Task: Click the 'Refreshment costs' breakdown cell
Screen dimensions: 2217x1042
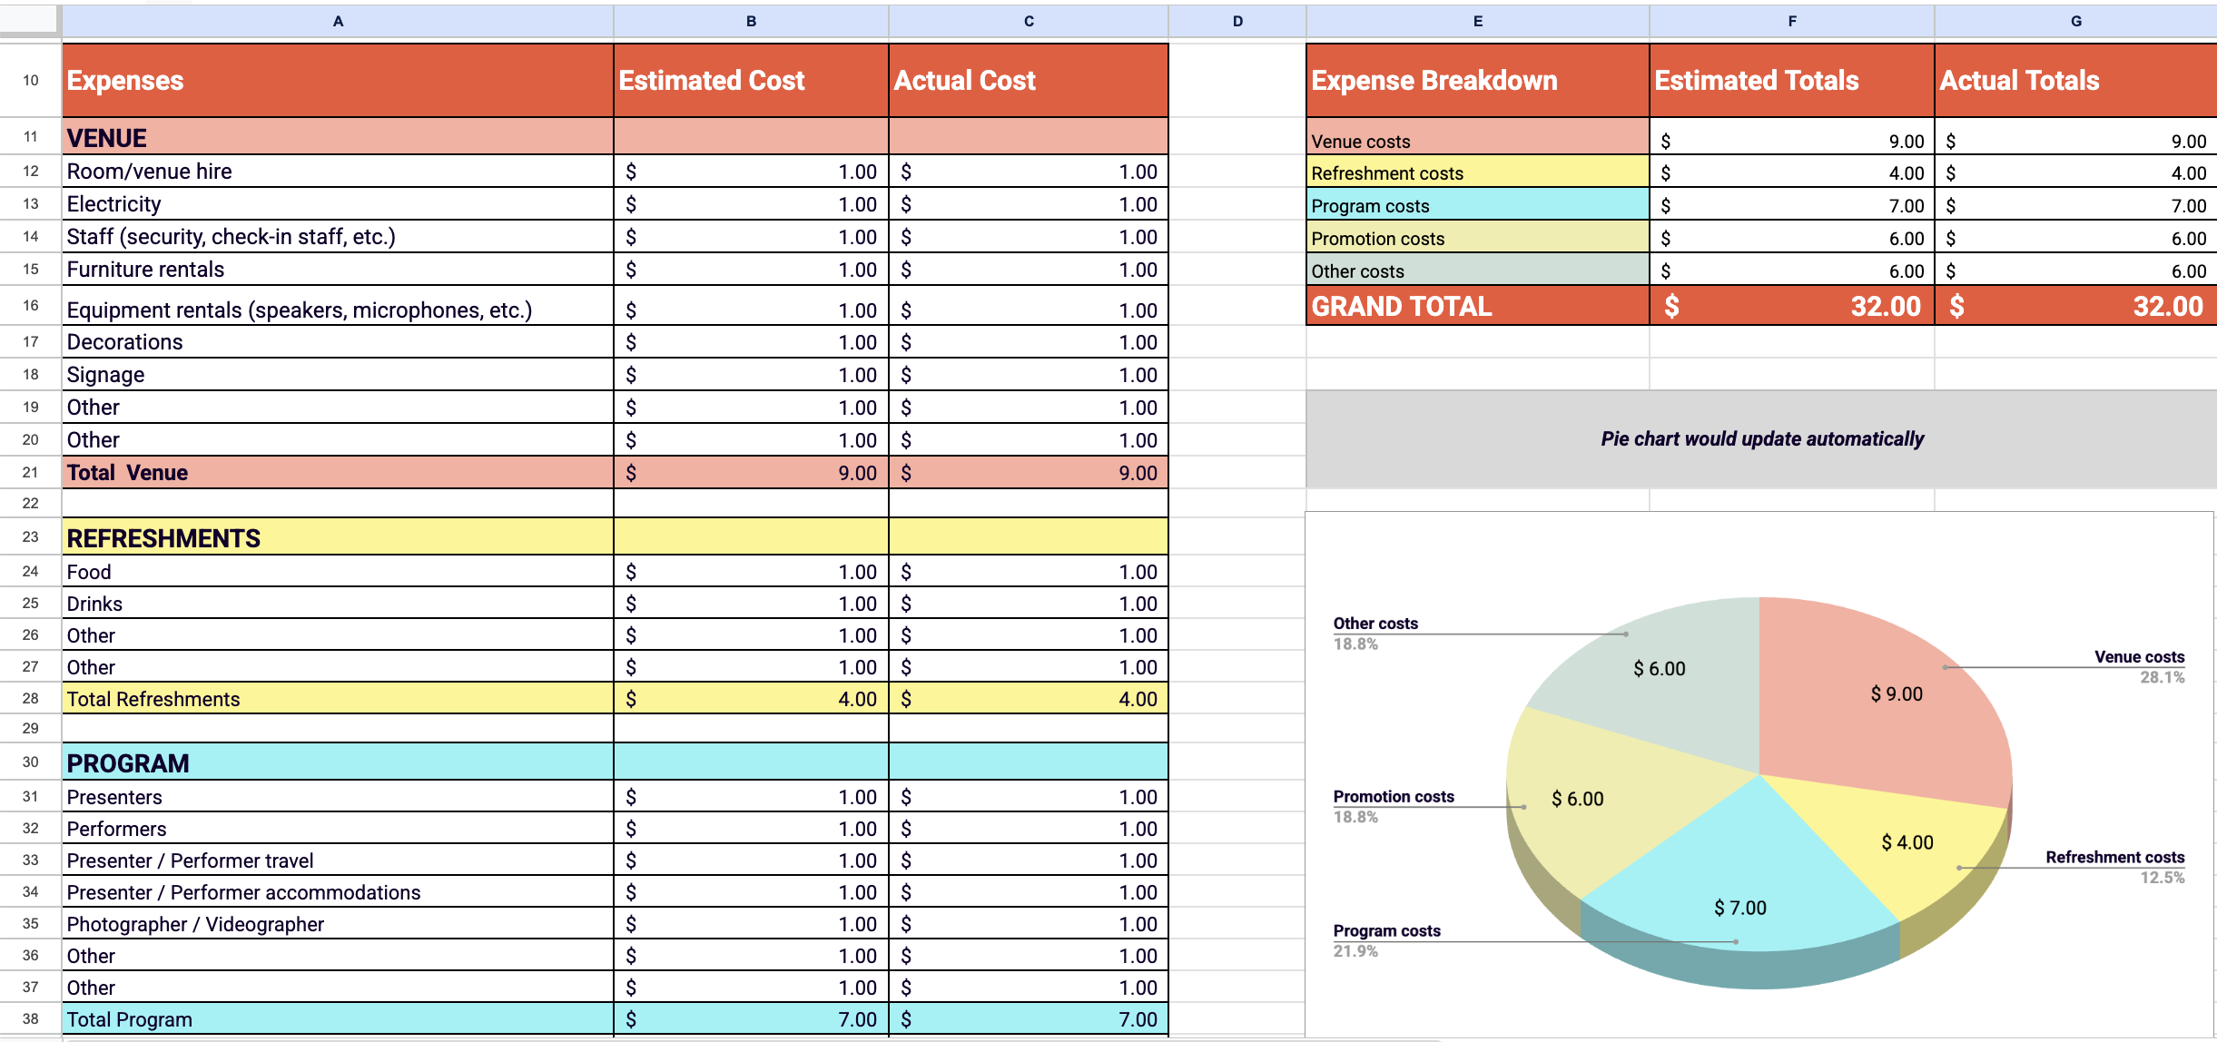Action: pos(1478,172)
